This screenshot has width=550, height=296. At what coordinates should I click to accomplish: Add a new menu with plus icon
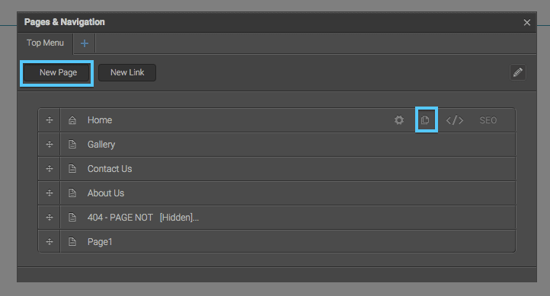85,43
